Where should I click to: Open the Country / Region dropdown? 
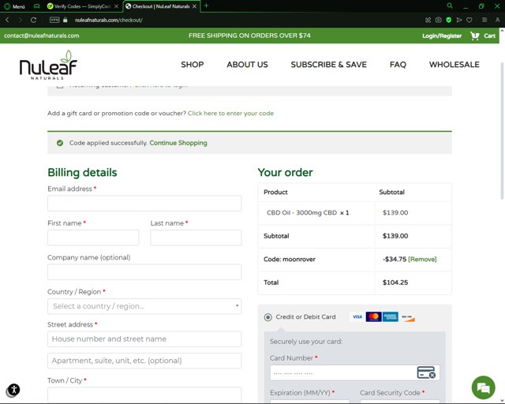(144, 306)
